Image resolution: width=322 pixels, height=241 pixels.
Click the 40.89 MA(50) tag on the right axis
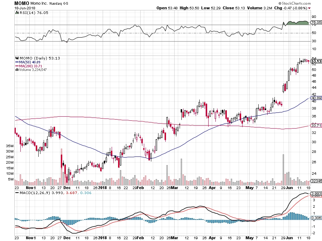316,98
